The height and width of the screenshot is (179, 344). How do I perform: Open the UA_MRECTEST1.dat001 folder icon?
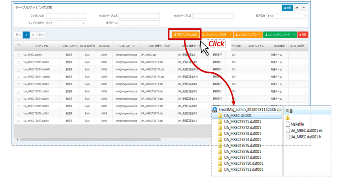[x=220, y=122]
